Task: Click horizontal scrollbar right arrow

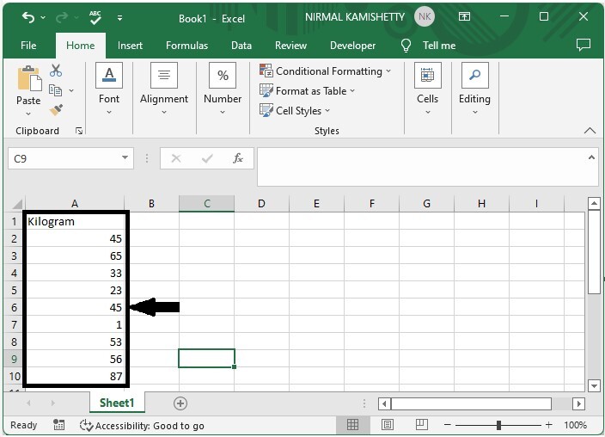Action: click(x=578, y=404)
